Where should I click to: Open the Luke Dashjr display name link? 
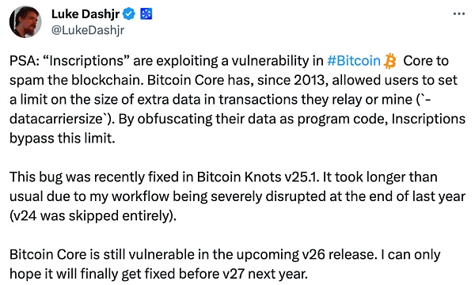pos(85,14)
